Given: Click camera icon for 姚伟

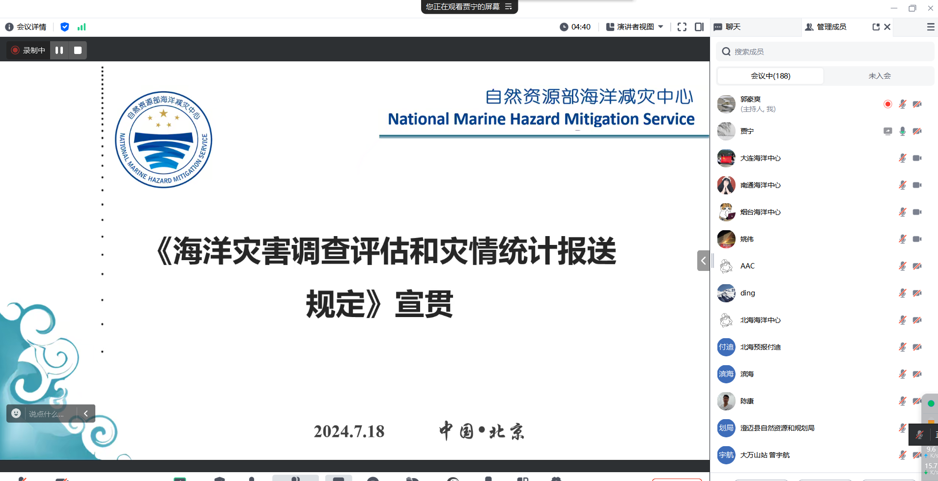Looking at the screenshot, I should (x=917, y=239).
